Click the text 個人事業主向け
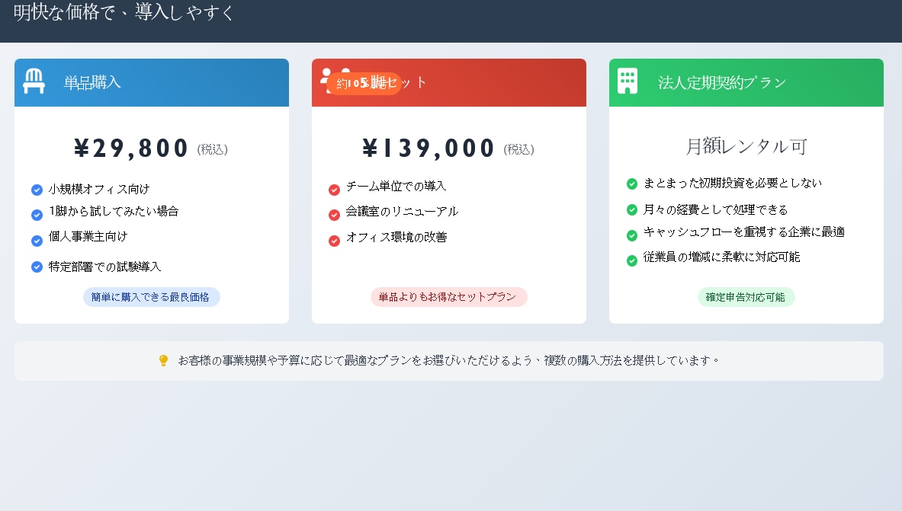Viewport: 902px width, 511px height. [x=88, y=237]
